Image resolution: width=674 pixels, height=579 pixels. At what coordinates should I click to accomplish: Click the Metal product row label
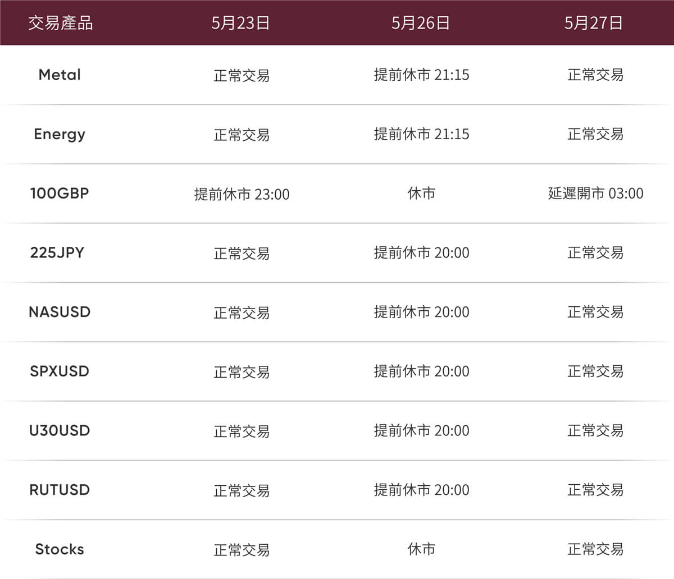[x=60, y=75]
